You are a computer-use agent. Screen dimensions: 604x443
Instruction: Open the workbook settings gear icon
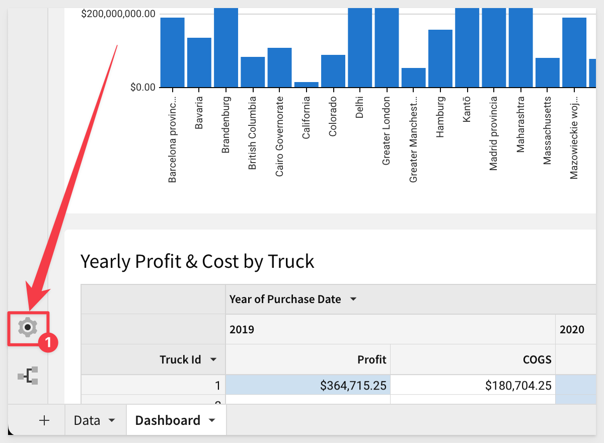coord(28,328)
